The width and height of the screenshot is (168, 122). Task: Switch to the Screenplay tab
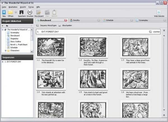pyautogui.click(x=151, y=20)
